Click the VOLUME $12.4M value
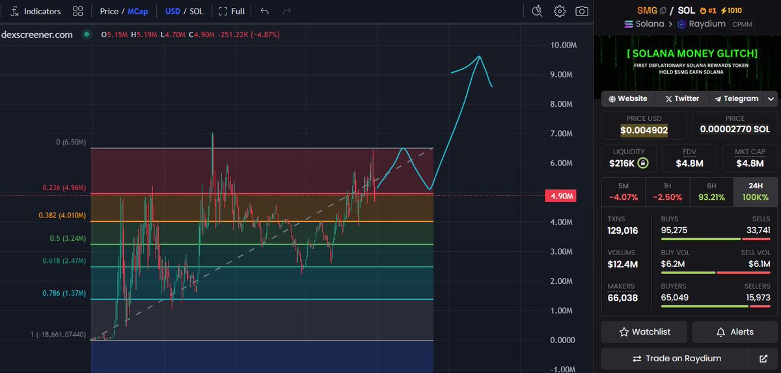Image resolution: width=781 pixels, height=373 pixels. [x=623, y=264]
